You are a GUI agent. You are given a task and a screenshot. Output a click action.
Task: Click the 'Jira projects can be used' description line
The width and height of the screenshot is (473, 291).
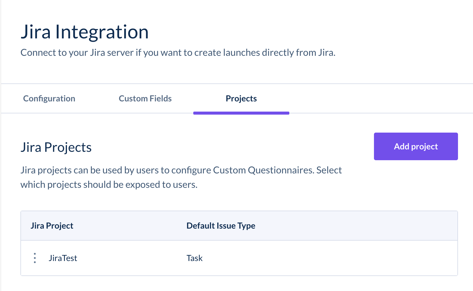click(181, 170)
